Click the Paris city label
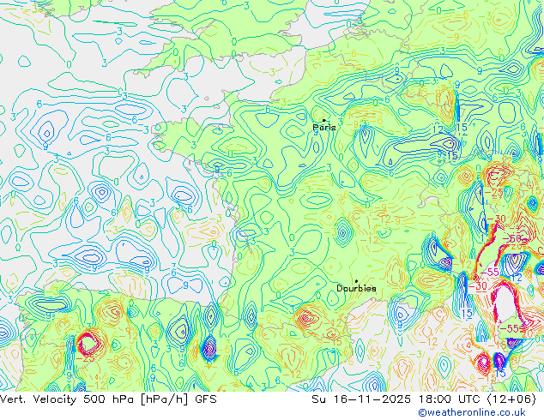544x420 pixels. 324,127
